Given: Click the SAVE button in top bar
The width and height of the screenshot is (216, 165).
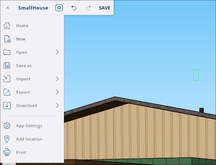Looking at the screenshot, I should [105, 8].
